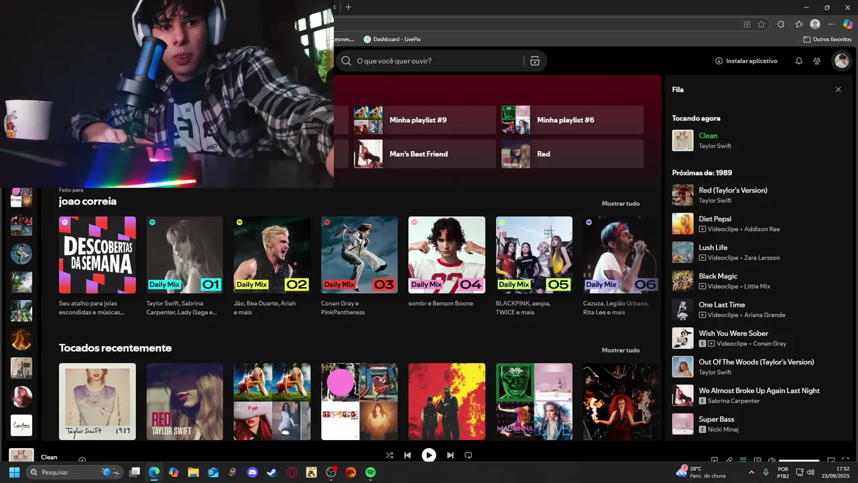Select Red (Taylor's Version) in queue
This screenshot has width=858, height=483.
[758, 195]
